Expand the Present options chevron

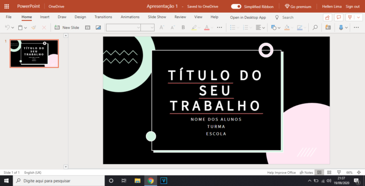click(x=358, y=17)
